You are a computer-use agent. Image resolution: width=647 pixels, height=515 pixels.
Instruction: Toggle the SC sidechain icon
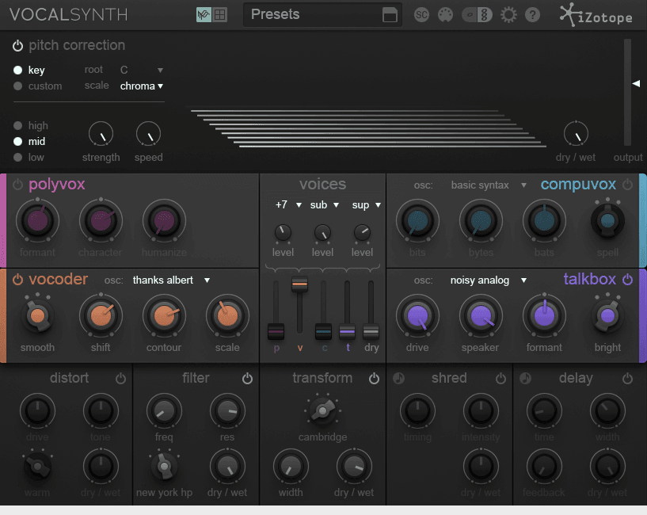(421, 15)
